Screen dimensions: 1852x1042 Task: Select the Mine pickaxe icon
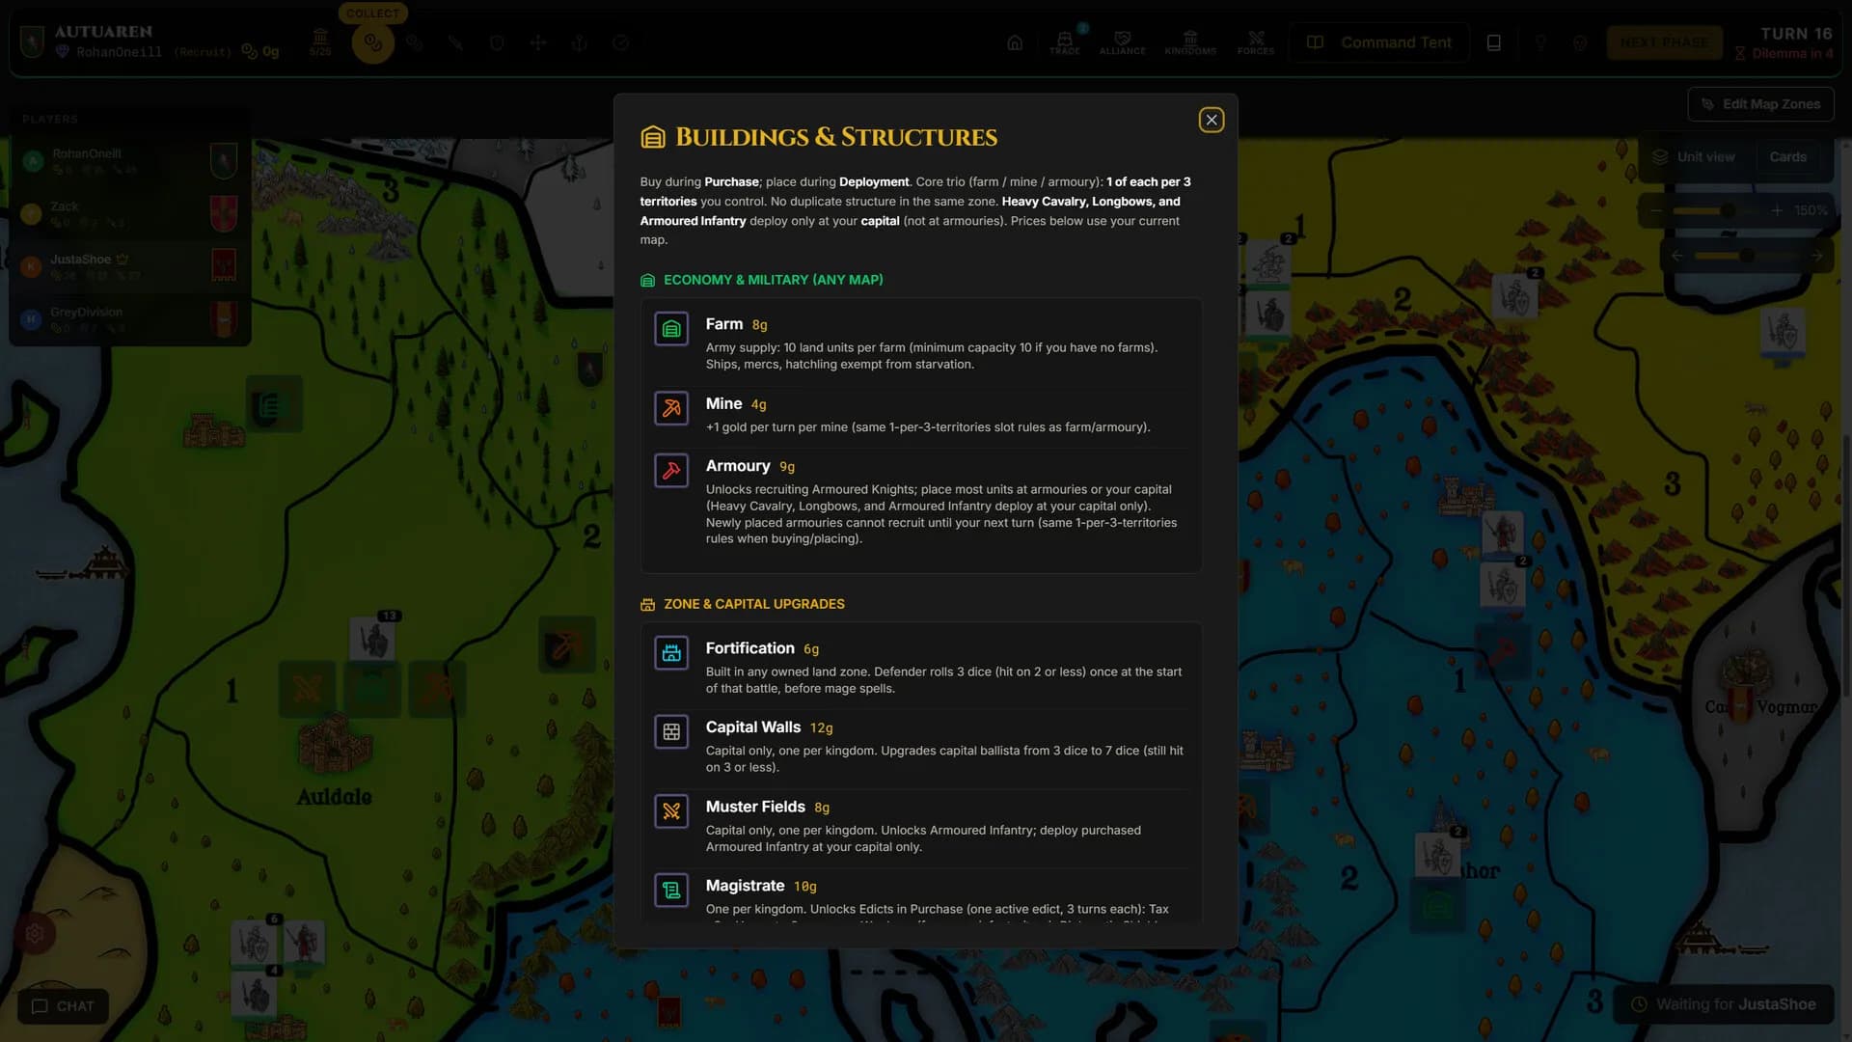[x=671, y=408]
